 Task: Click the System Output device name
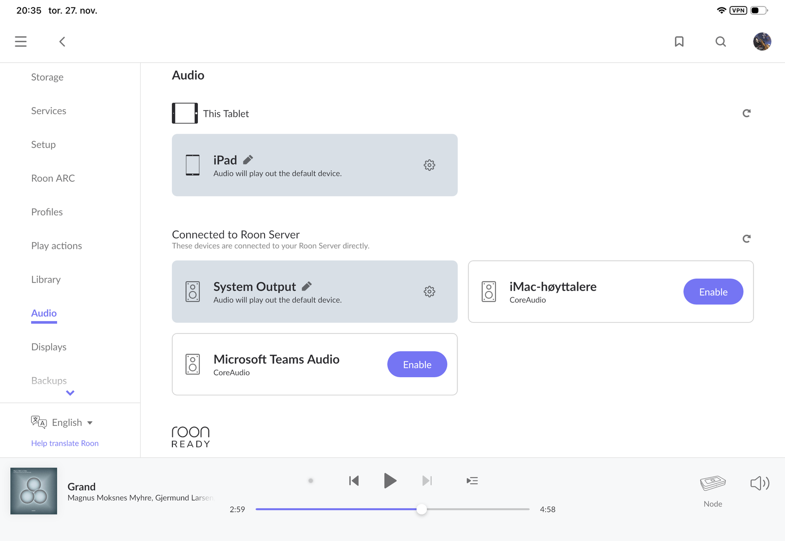[254, 287]
